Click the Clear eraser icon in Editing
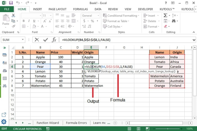The width and height of the screenshot is (197, 131). [165, 26]
